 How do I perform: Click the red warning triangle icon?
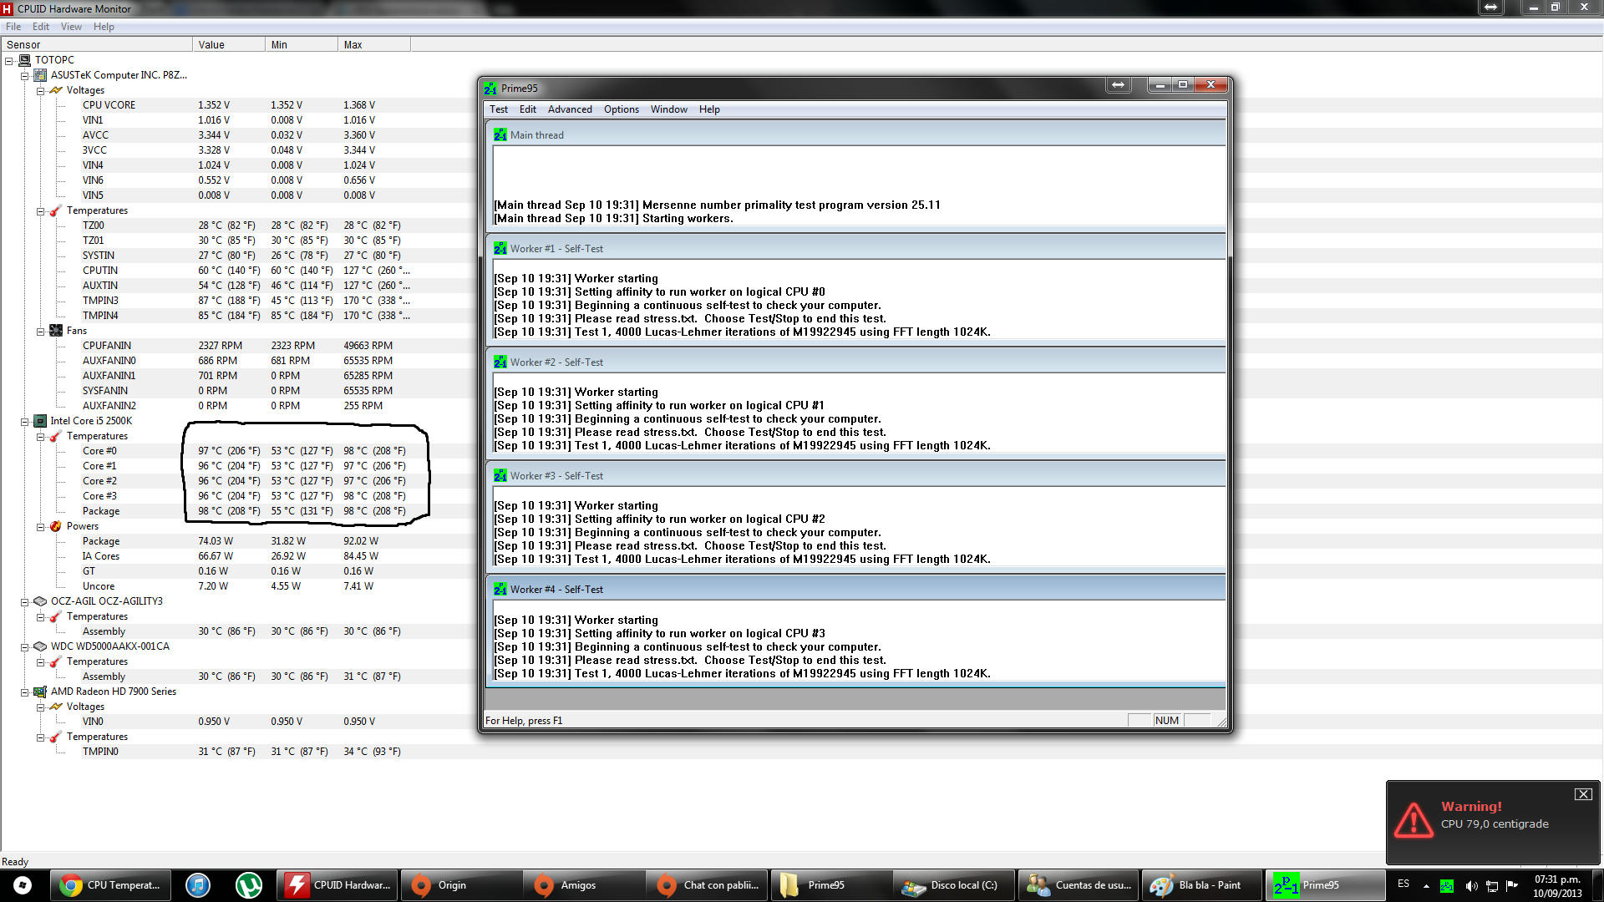tap(1414, 819)
